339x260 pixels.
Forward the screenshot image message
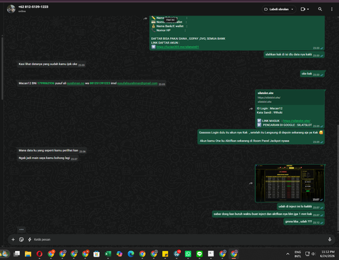(251, 183)
